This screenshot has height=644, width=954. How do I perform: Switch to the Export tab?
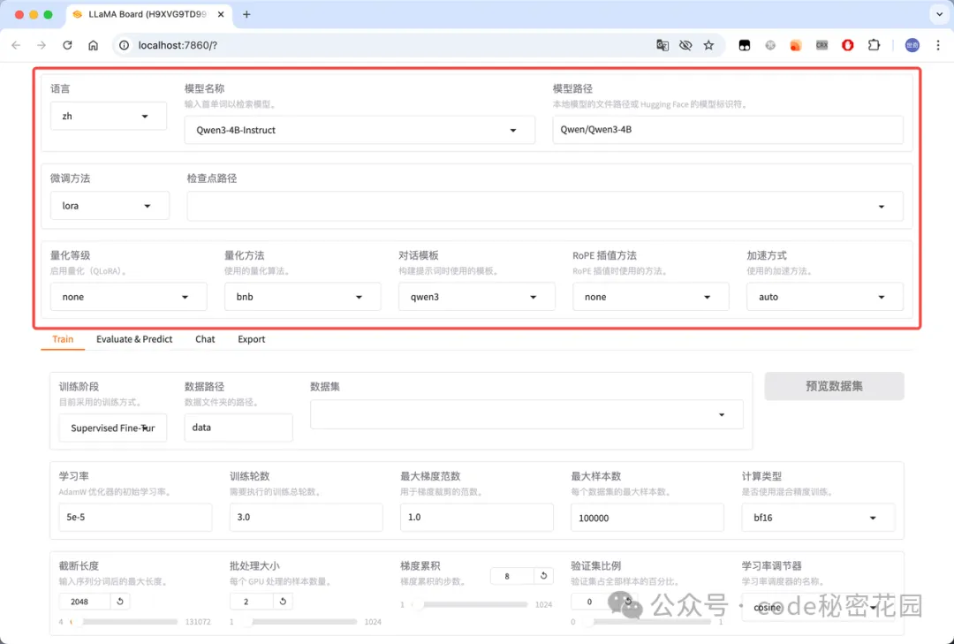click(251, 339)
